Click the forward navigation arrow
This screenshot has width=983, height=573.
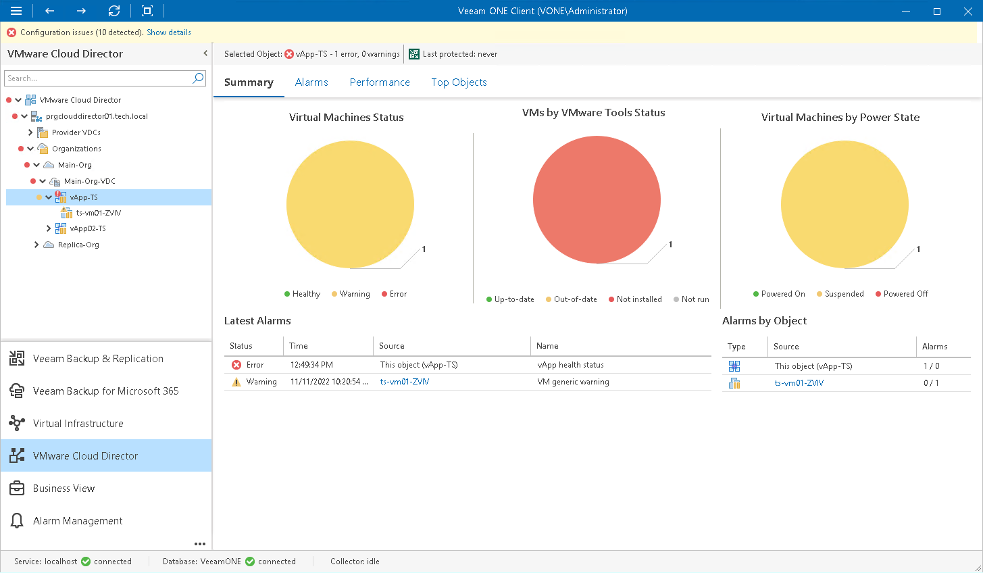point(81,11)
